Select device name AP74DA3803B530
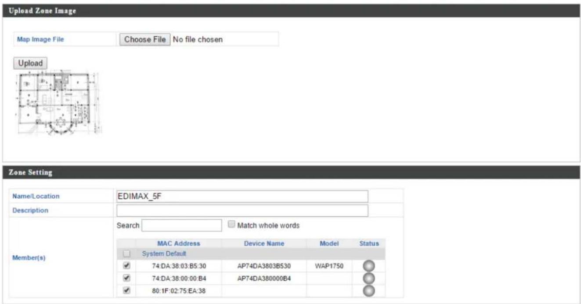This screenshot has width=581, height=304. pyautogui.click(x=264, y=266)
